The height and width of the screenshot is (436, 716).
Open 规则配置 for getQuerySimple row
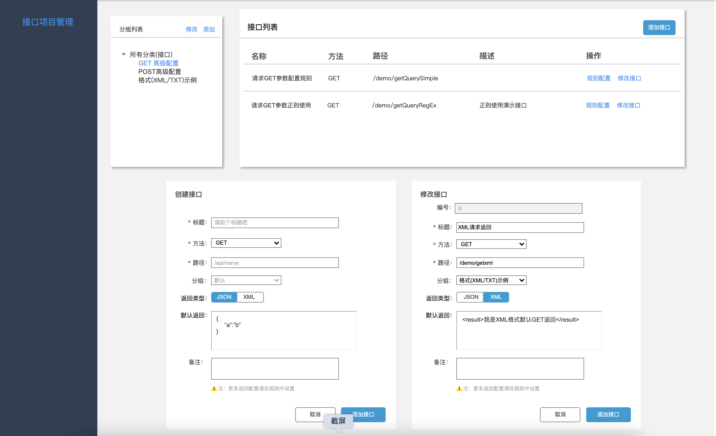click(x=598, y=78)
